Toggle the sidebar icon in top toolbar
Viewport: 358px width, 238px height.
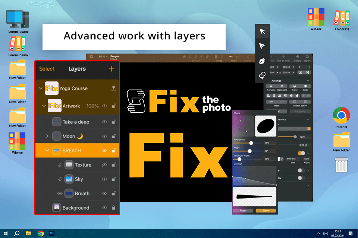point(91,57)
